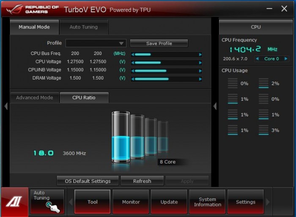
Task: Open the Settings menu
Action: (x=246, y=202)
